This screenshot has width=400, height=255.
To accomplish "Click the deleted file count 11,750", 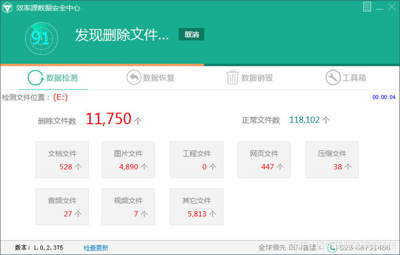I will [109, 119].
